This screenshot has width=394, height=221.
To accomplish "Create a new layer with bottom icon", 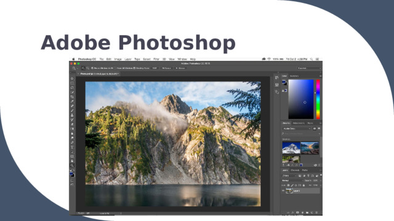I will 312,212.
